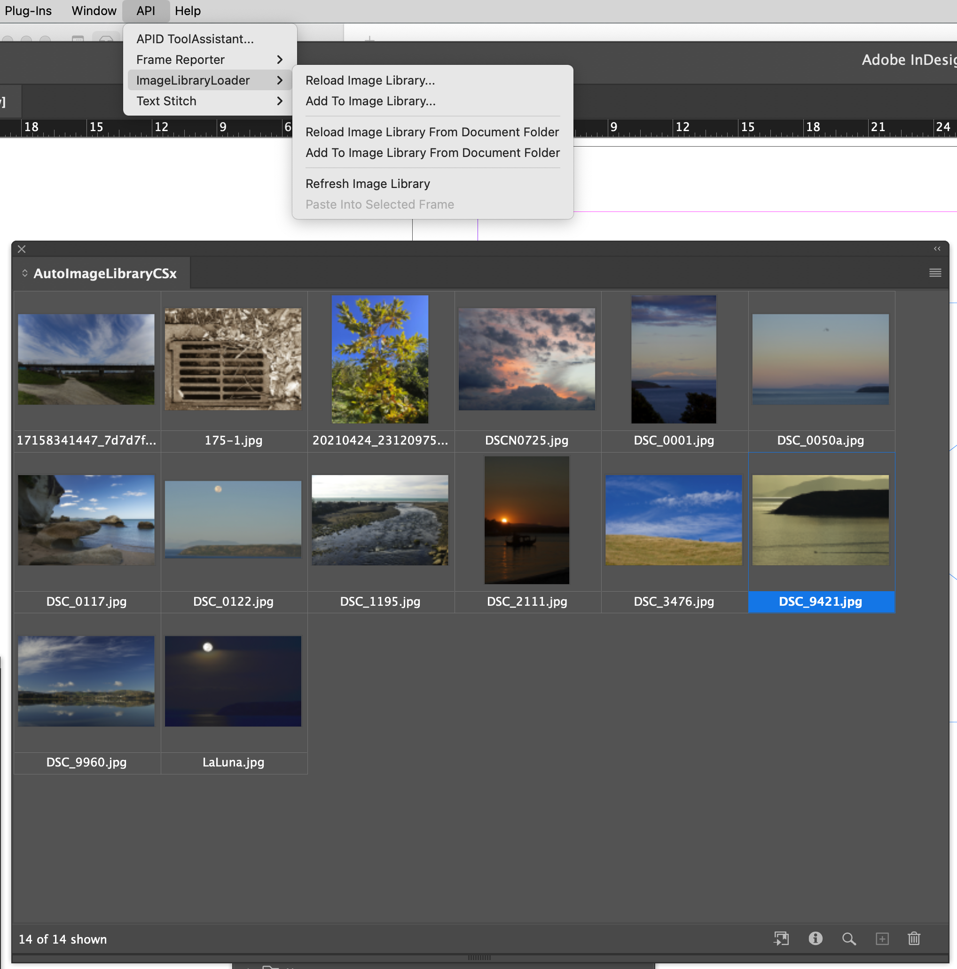Click the Library Item Information icon

pos(815,938)
